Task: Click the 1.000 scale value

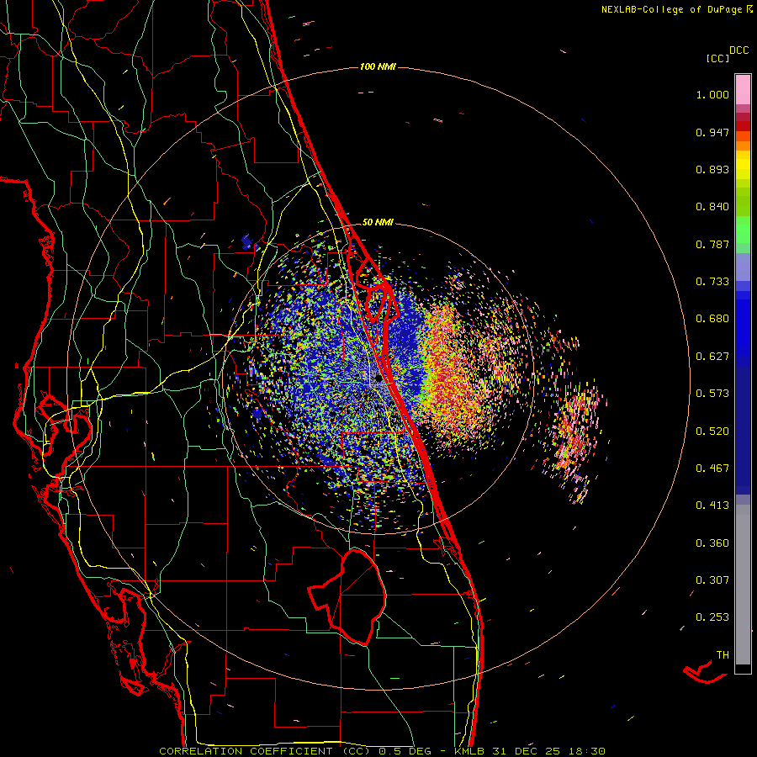Action: [x=712, y=94]
